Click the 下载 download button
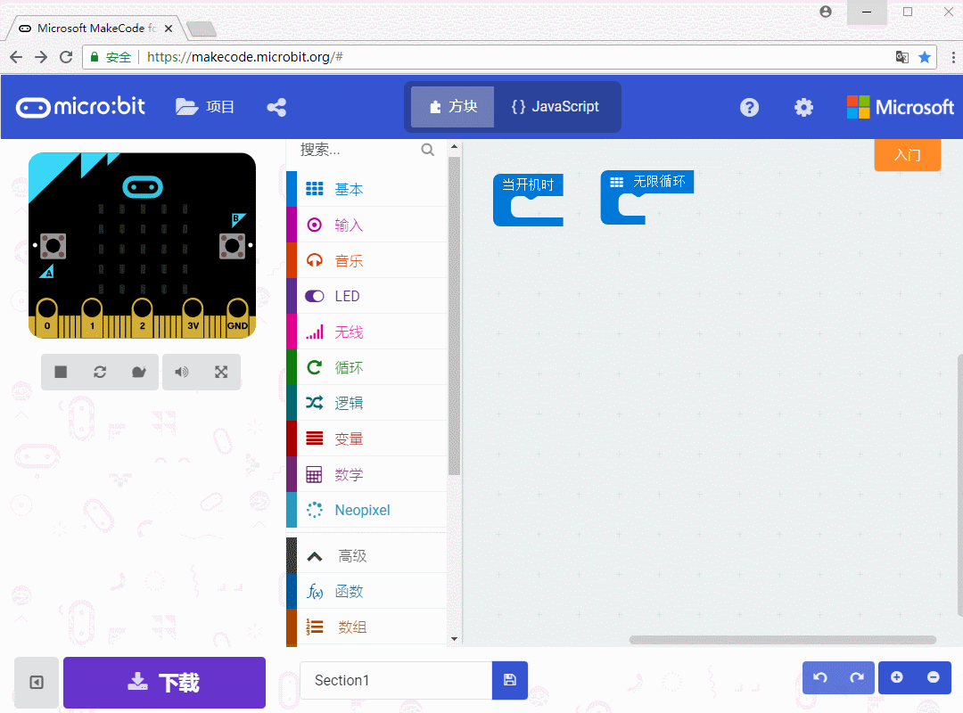This screenshot has width=963, height=713. point(165,683)
